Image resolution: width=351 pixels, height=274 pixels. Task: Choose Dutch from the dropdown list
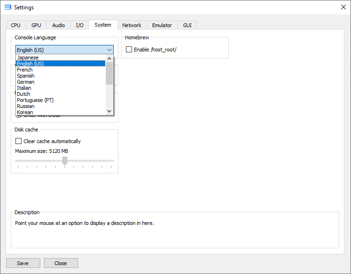[60, 94]
